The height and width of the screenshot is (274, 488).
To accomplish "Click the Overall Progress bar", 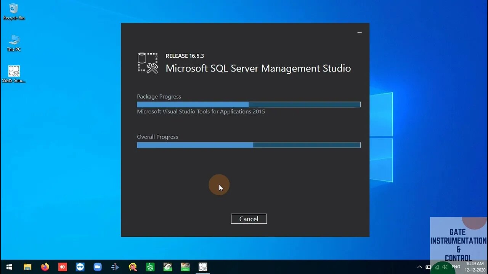I will 249,145.
